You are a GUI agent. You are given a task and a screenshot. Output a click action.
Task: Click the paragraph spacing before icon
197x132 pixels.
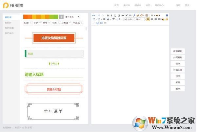point(108,19)
